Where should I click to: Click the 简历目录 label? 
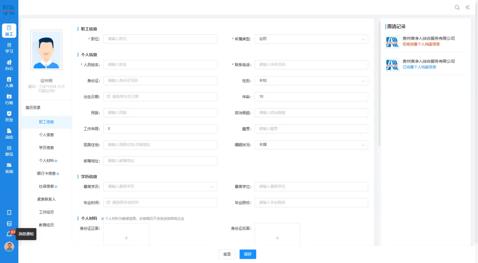pos(33,108)
